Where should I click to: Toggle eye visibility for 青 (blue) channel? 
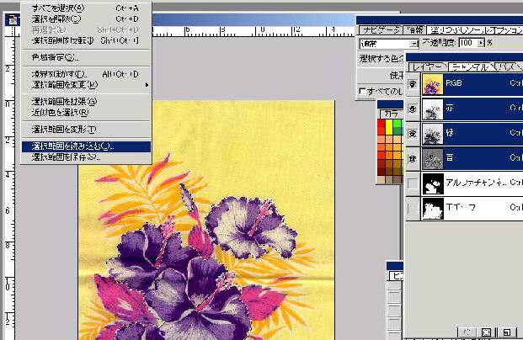tap(413, 158)
